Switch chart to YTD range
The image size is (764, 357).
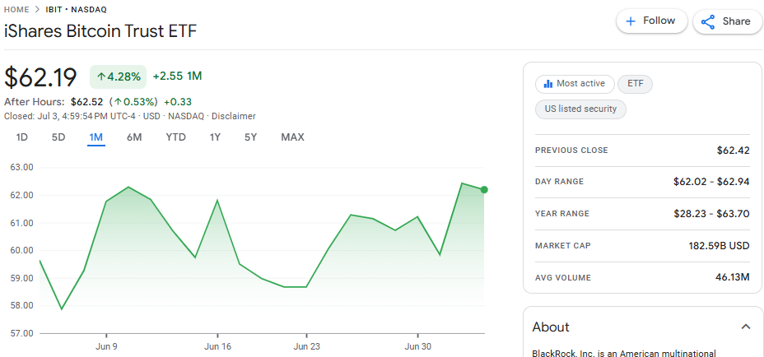click(x=176, y=137)
